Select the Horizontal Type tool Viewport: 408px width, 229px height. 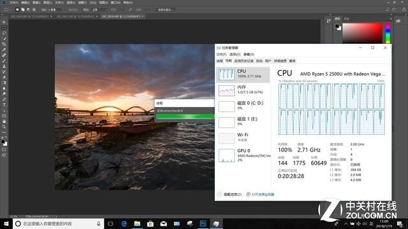pyautogui.click(x=4, y=104)
